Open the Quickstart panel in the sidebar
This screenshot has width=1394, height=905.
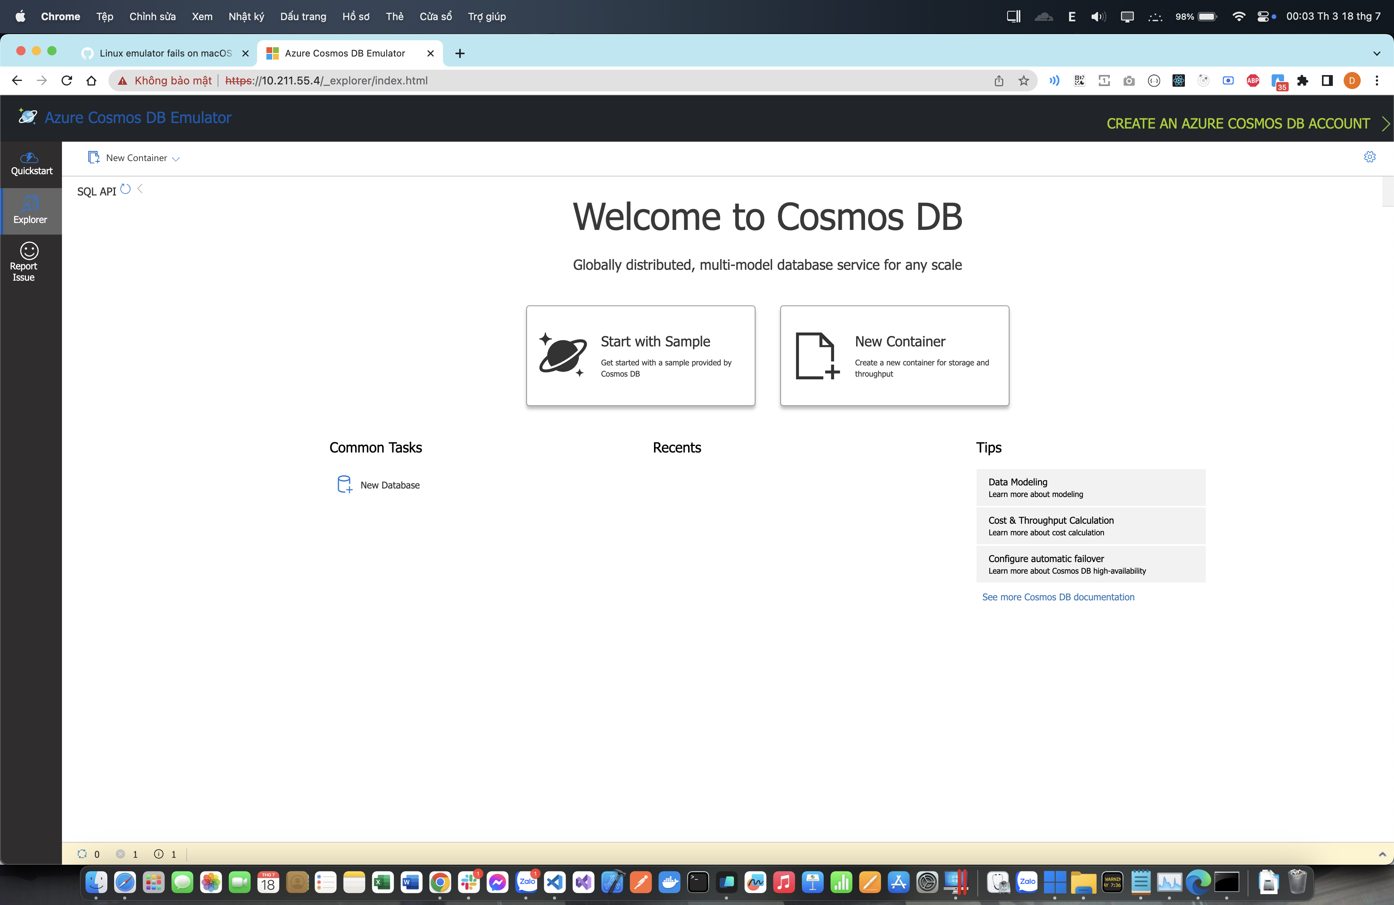click(31, 163)
